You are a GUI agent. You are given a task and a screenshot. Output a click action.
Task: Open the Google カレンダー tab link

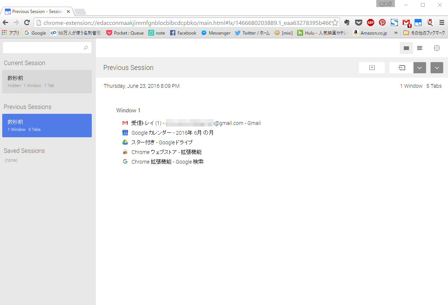pos(172,133)
